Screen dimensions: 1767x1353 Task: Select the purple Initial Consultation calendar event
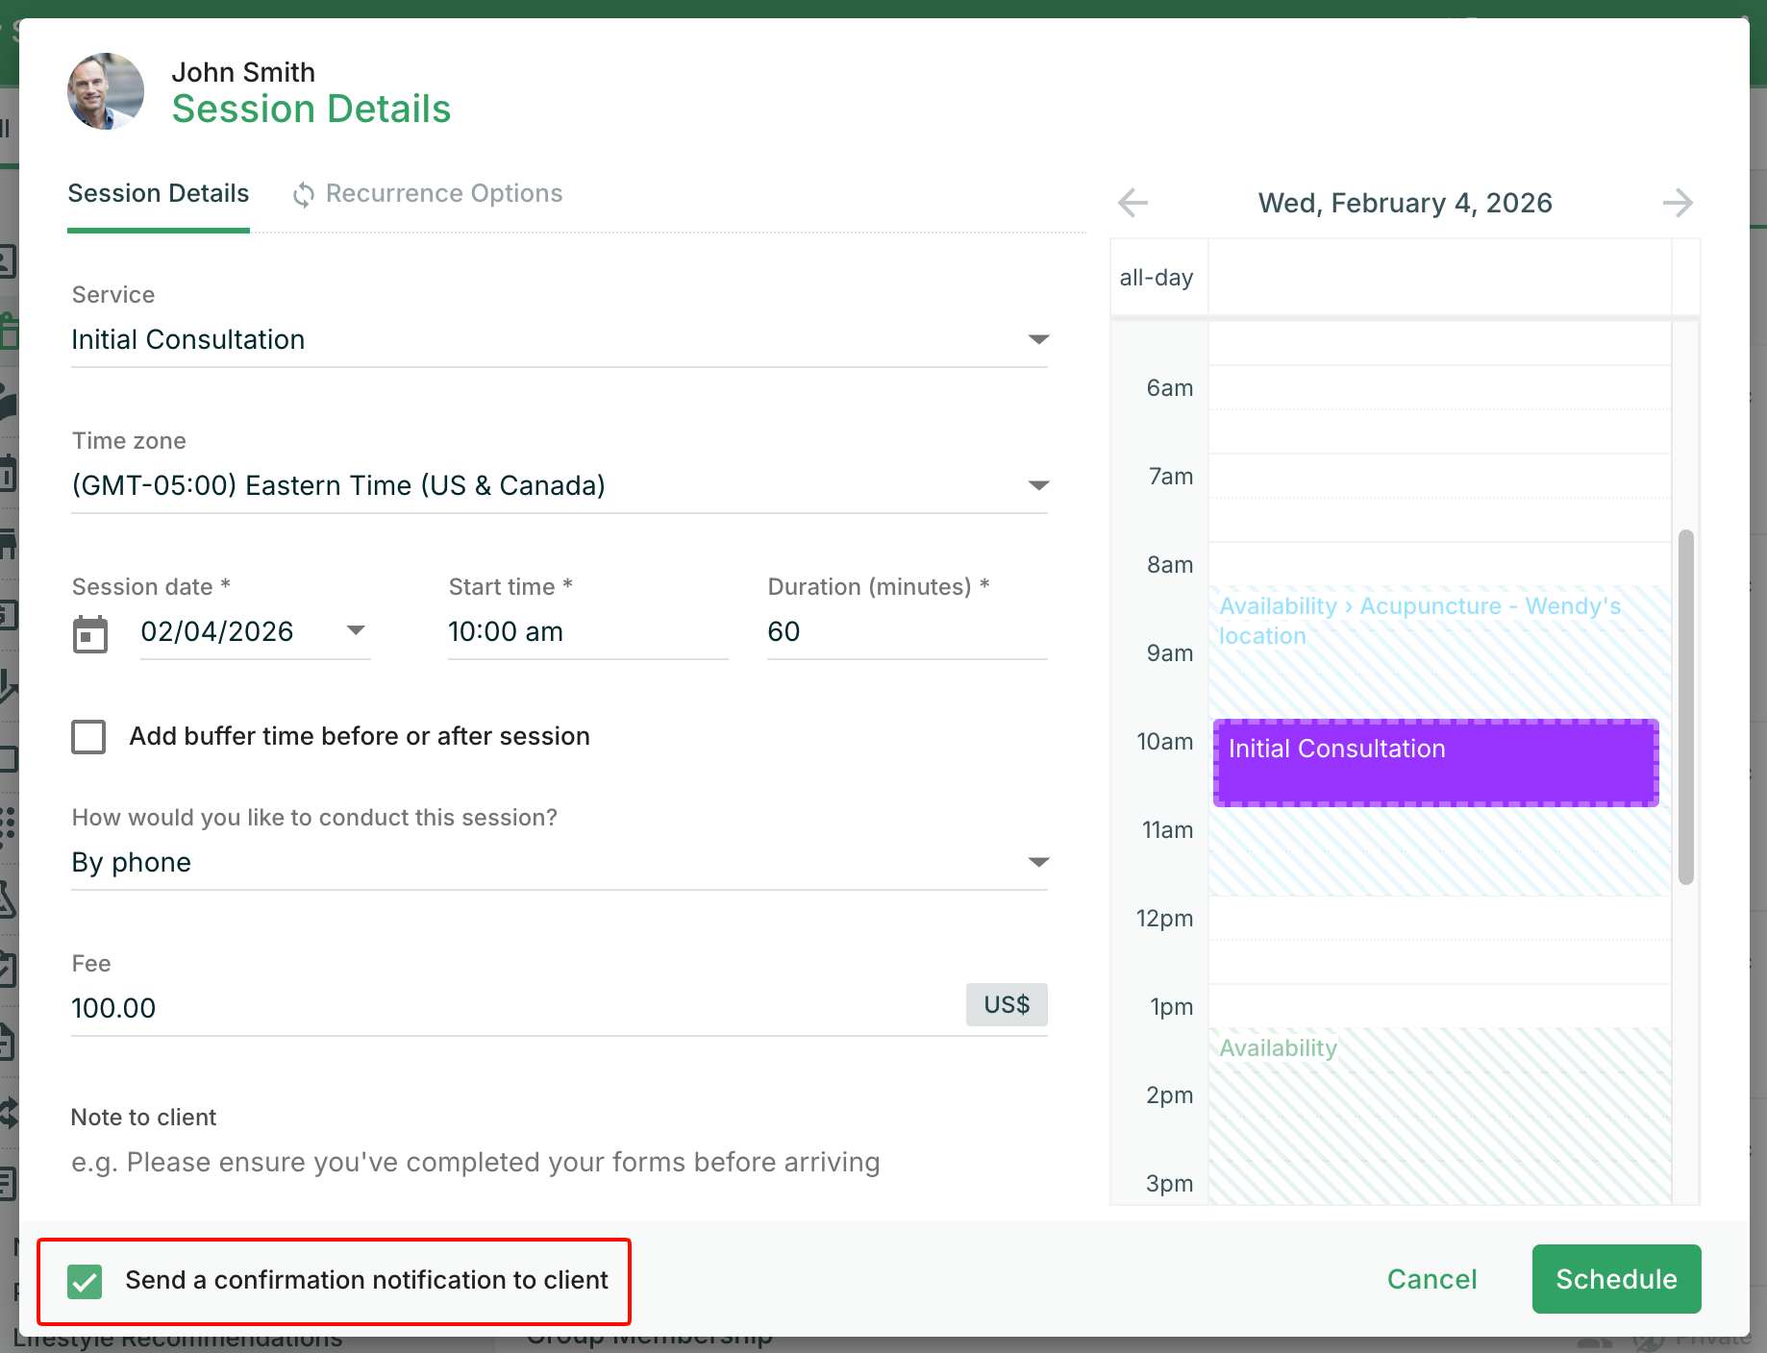(x=1434, y=763)
